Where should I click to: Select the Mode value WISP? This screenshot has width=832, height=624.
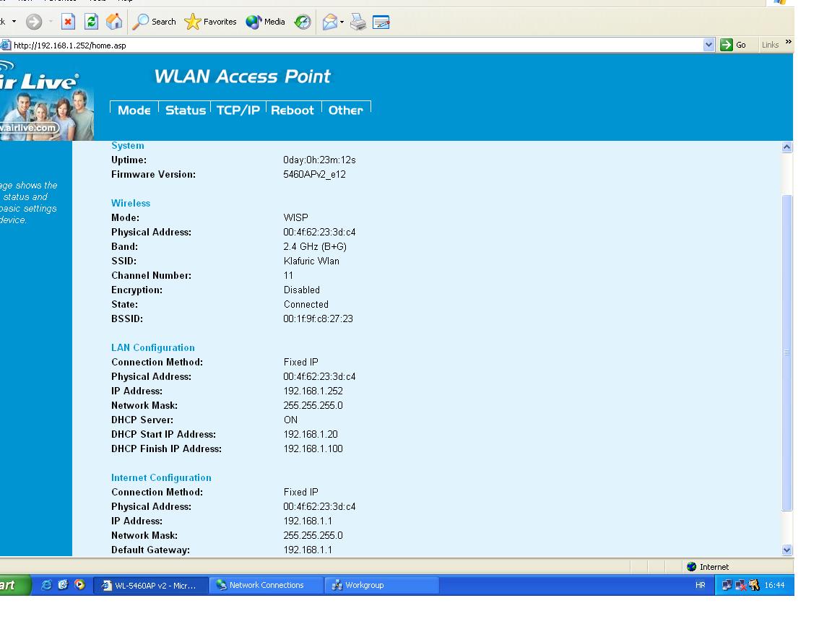295,217
